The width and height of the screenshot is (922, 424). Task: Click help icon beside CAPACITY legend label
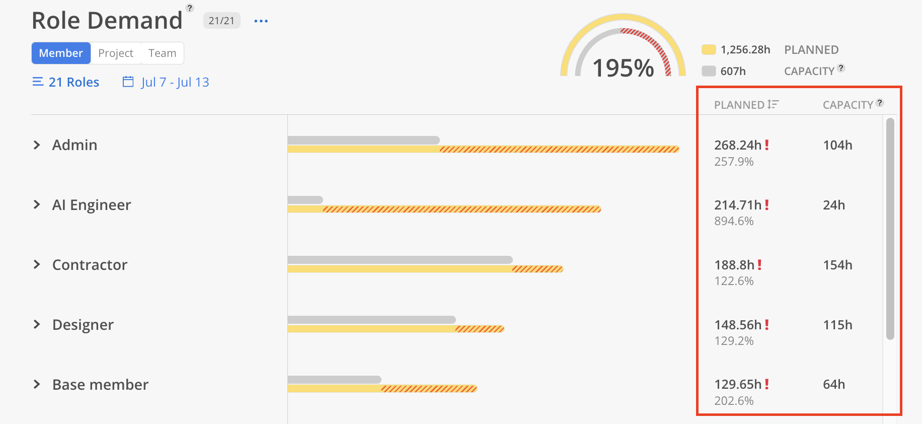pos(841,68)
